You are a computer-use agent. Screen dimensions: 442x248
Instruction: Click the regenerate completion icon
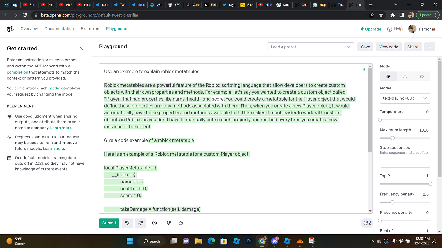click(x=140, y=223)
